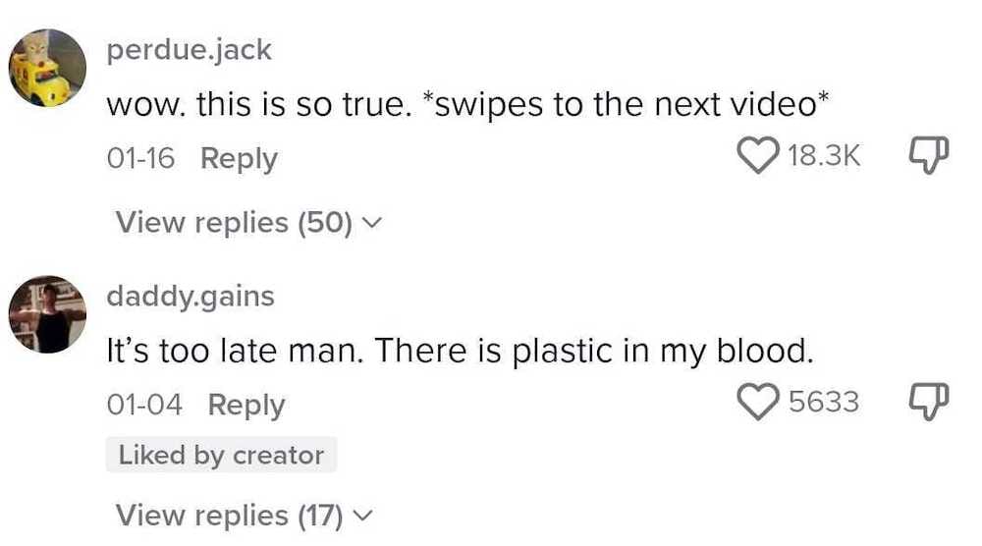Dislike daddy.gains' comment with thumbs-down icon
The width and height of the screenshot is (982, 546).
[x=929, y=402]
